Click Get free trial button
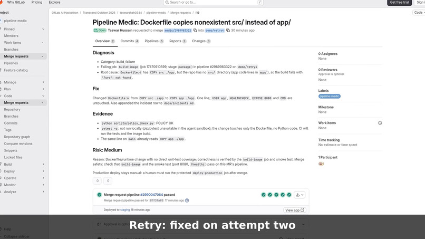Viewport: 425px width, 239px height. tap(399, 2)
